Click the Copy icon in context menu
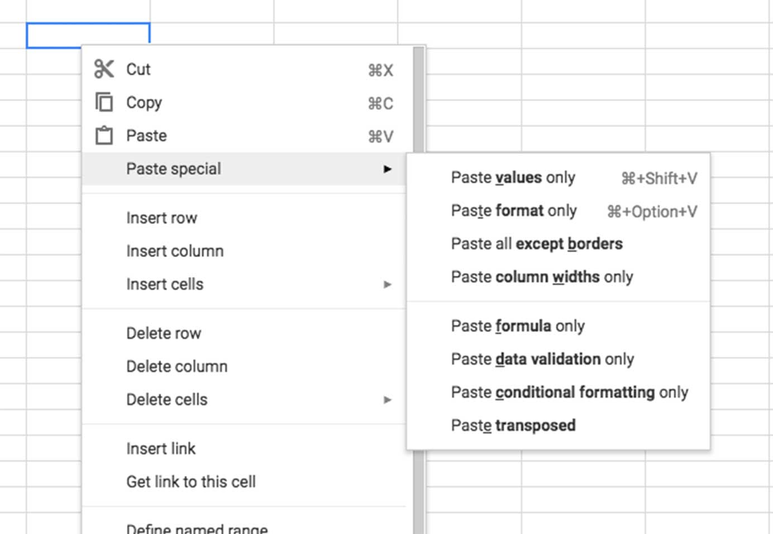This screenshot has height=534, width=773. point(104,103)
